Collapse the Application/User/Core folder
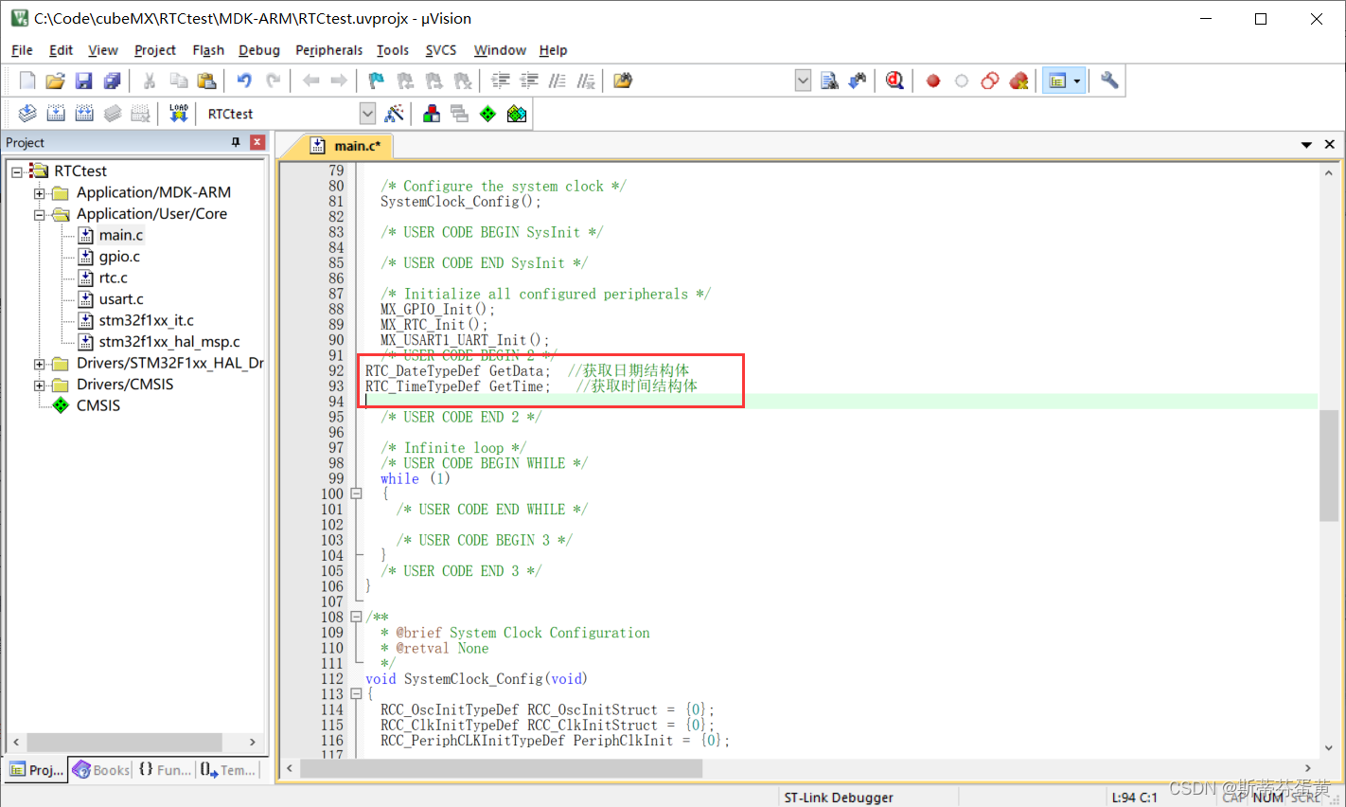Image resolution: width=1346 pixels, height=807 pixels. pyautogui.click(x=40, y=215)
